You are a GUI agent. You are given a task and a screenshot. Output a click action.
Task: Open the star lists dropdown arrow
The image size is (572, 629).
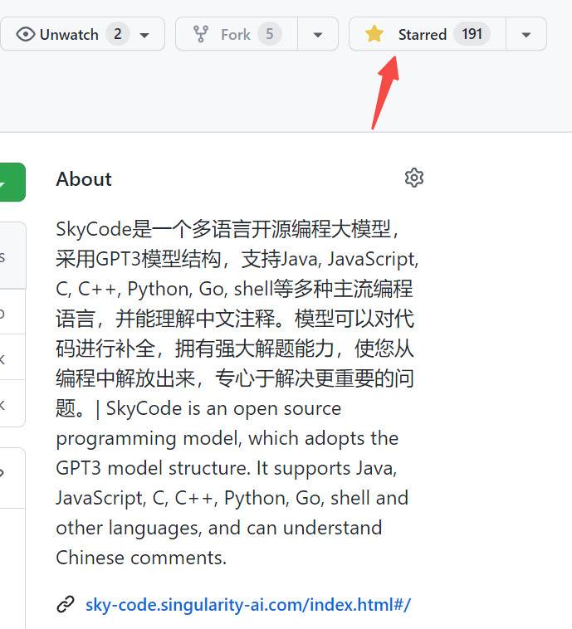tap(526, 35)
